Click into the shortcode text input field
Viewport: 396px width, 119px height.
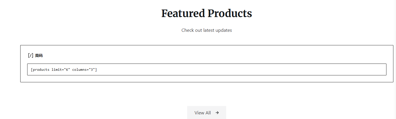(x=207, y=70)
